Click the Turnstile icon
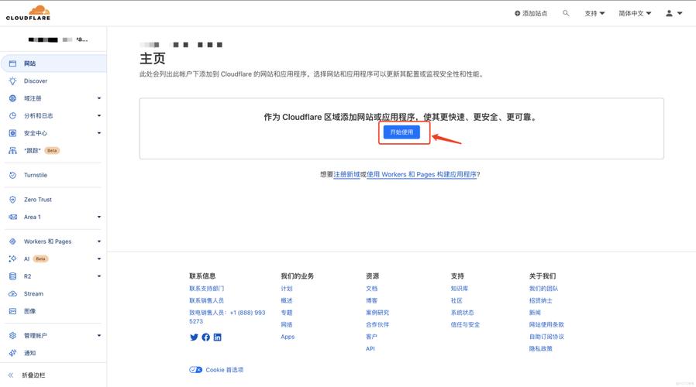 [x=13, y=175]
